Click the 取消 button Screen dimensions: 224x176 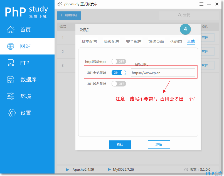click(x=159, y=145)
